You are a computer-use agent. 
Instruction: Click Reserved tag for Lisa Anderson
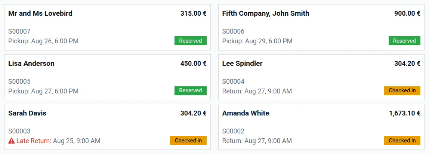click(x=190, y=90)
